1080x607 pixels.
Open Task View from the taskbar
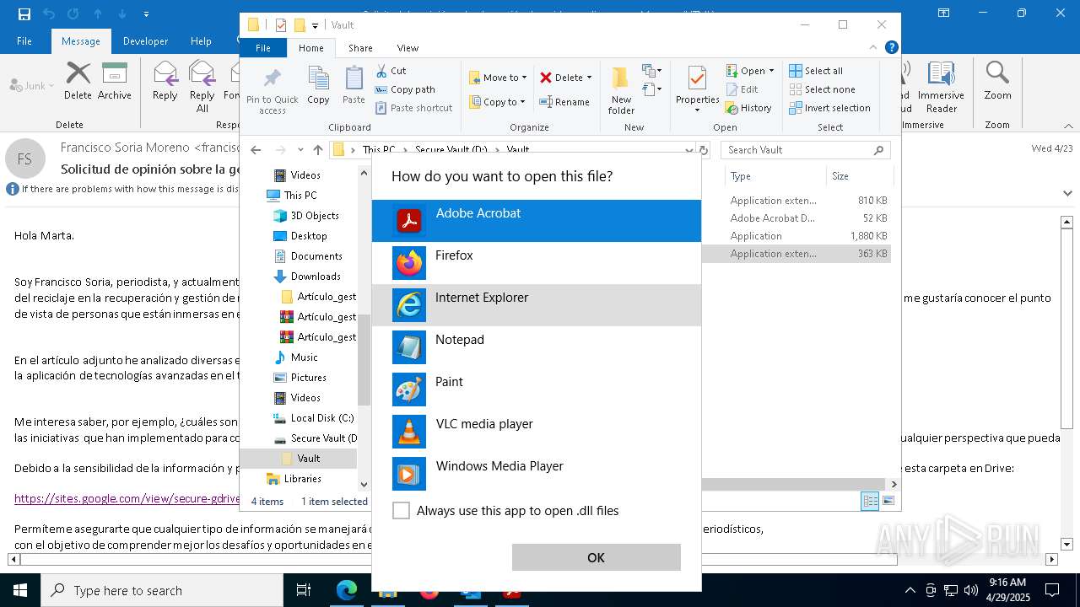pos(304,590)
